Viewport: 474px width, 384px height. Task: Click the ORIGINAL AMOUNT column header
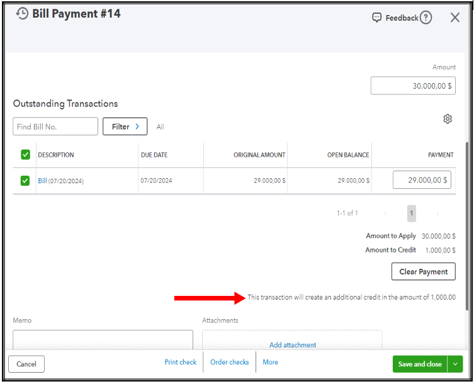coord(259,155)
